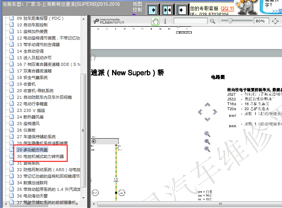Click the document icon of 26 仪表板
This screenshot has width=282, height=208.
12,130
